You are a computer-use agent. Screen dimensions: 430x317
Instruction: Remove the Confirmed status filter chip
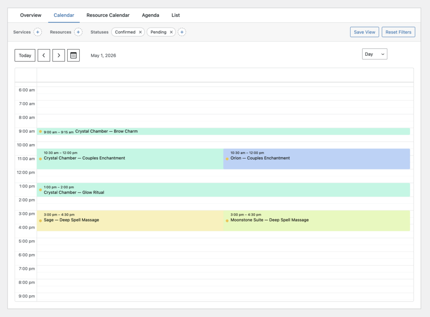point(140,32)
